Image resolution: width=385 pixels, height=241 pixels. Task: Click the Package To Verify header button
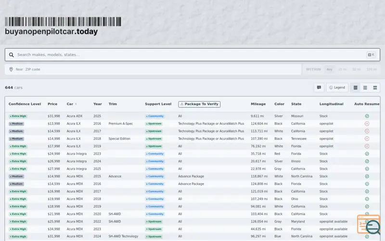click(199, 104)
